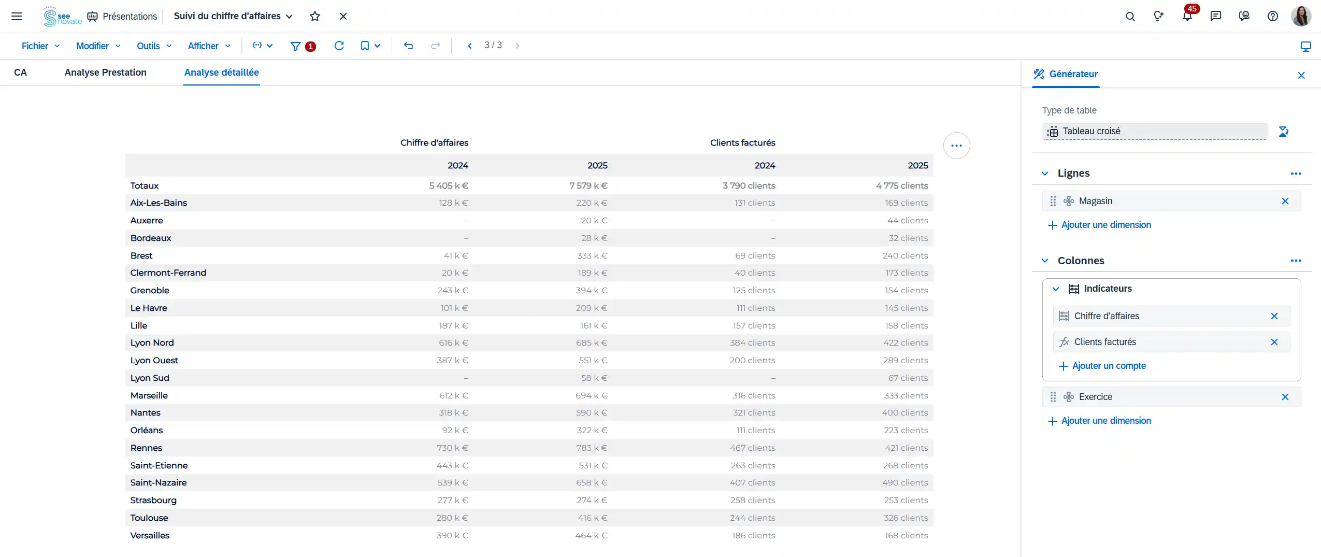Open the Fichier menu
The height and width of the screenshot is (557, 1321).
(x=40, y=46)
